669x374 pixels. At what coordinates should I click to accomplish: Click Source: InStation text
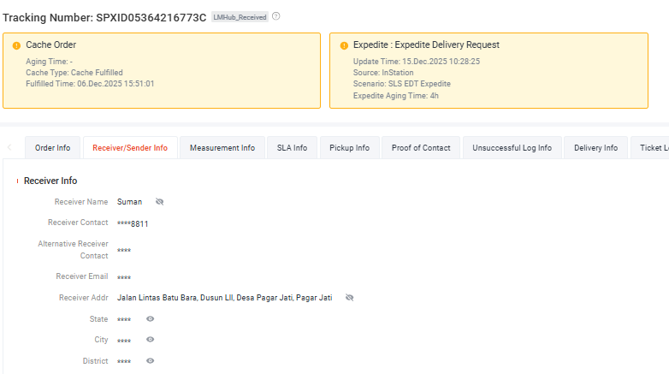pyautogui.click(x=383, y=73)
